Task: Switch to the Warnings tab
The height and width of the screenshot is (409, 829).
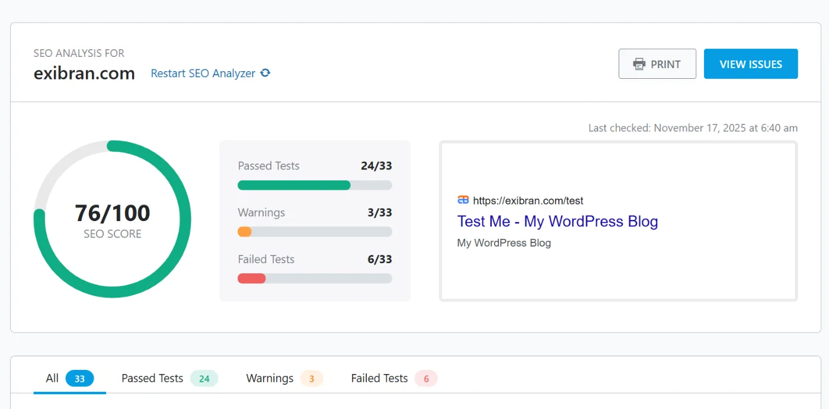Action: coord(269,378)
